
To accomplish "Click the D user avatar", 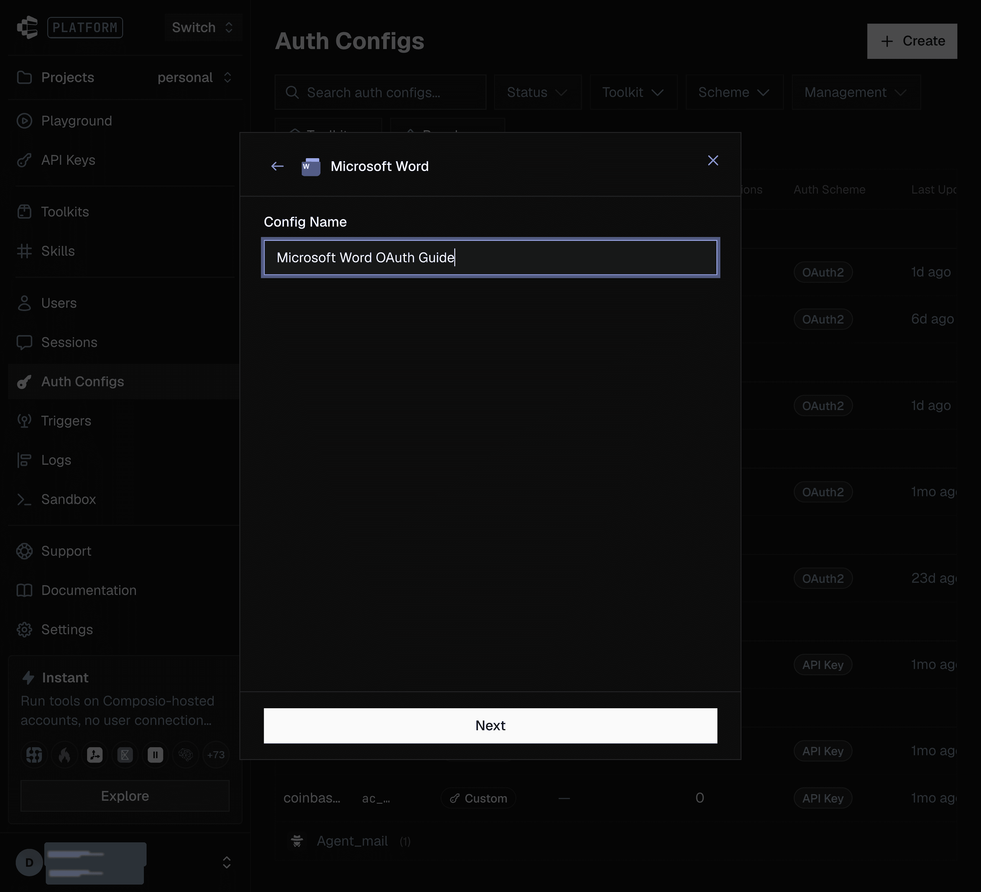I will (x=29, y=862).
